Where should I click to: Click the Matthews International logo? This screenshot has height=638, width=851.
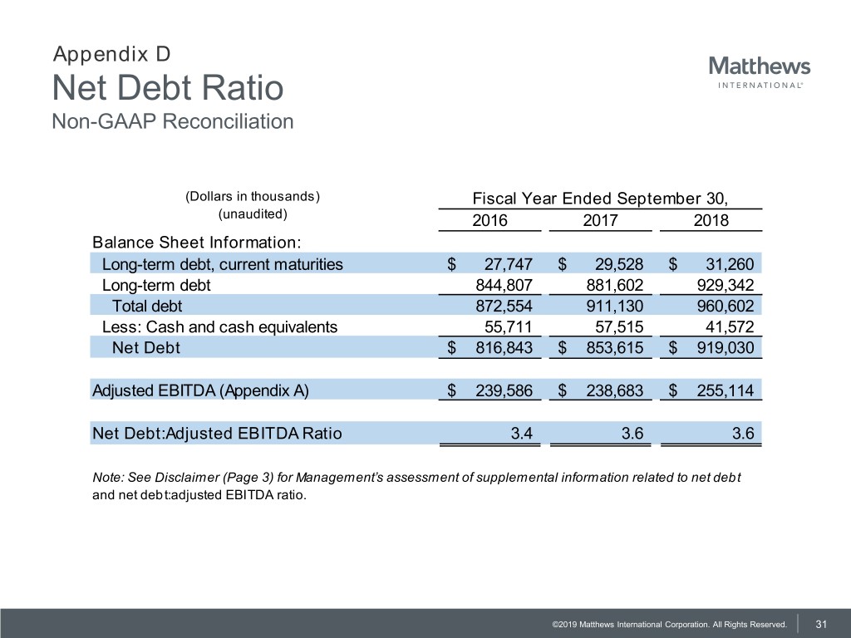click(x=760, y=71)
